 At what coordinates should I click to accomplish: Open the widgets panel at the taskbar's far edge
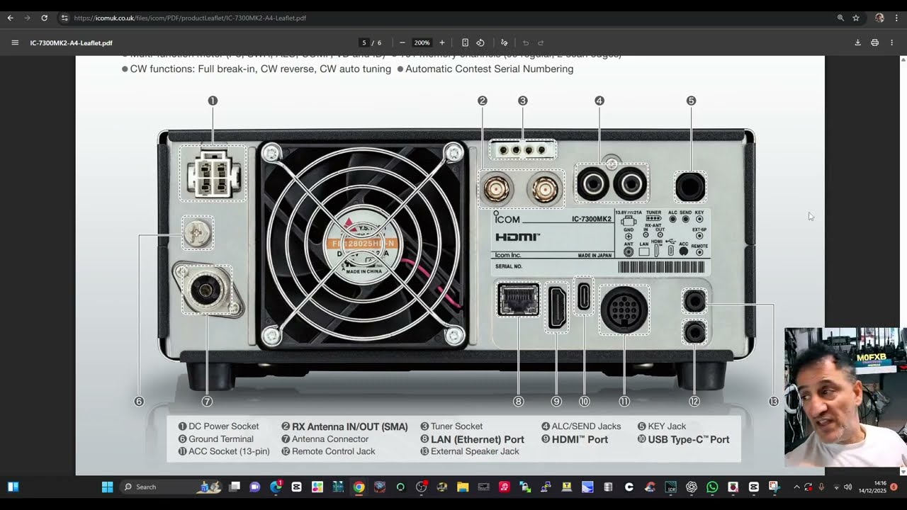(13, 487)
